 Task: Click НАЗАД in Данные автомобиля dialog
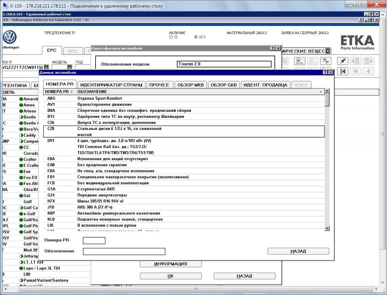(x=298, y=251)
